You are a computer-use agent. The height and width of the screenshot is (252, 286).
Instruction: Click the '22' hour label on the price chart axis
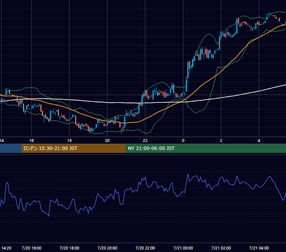tap(145, 141)
